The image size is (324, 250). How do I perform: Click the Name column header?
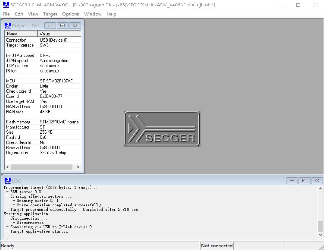coord(21,34)
